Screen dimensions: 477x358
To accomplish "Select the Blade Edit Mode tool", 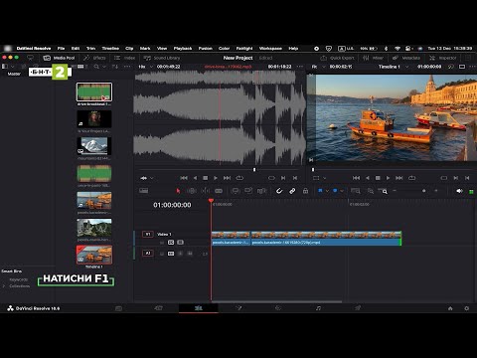I will click(x=219, y=191).
